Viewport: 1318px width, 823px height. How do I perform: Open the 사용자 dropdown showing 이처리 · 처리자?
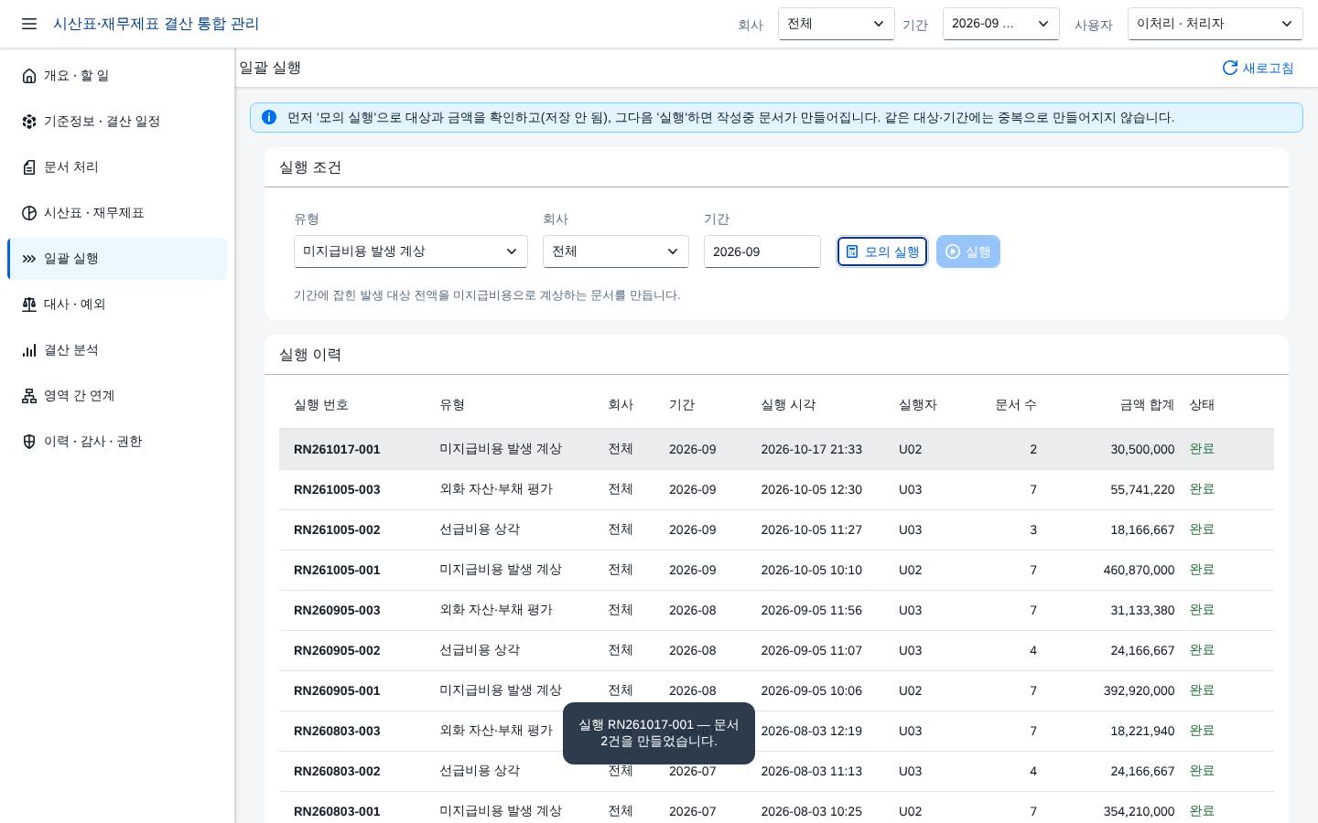[1215, 24]
